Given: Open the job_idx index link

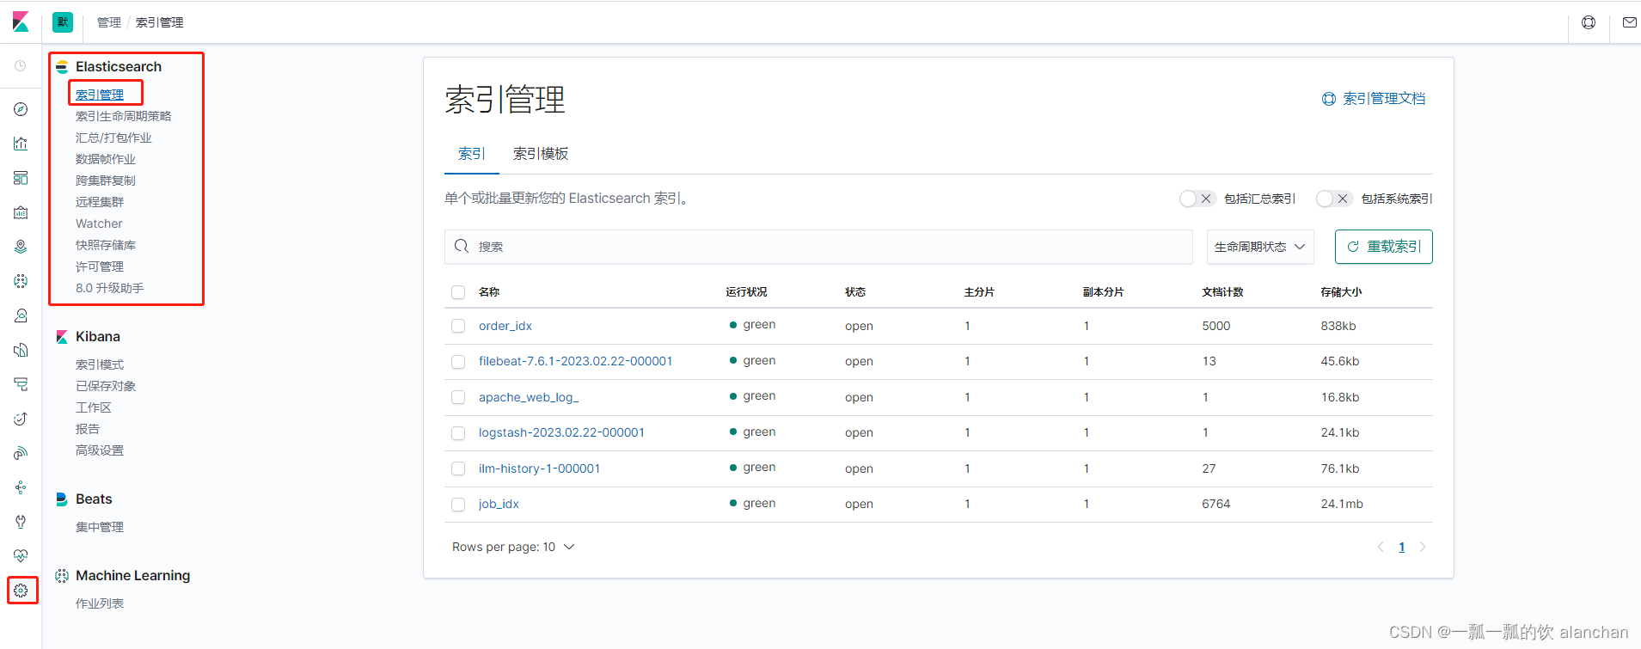Looking at the screenshot, I should pos(499,504).
